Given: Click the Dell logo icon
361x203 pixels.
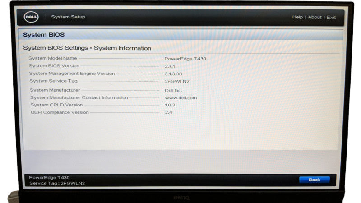Looking at the screenshot, I should point(31,17).
